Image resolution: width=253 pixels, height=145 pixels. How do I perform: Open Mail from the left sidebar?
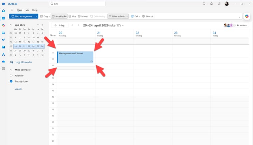pyautogui.click(x=4, y=11)
